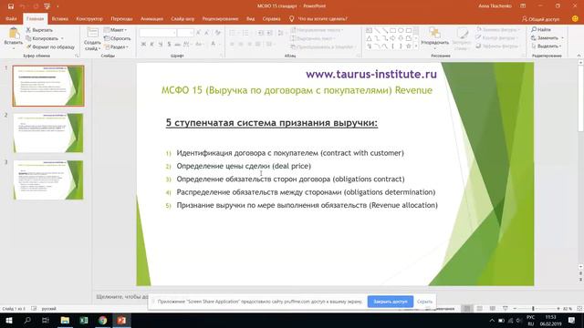Click Format Painter (Формат по образцу)

[50, 46]
